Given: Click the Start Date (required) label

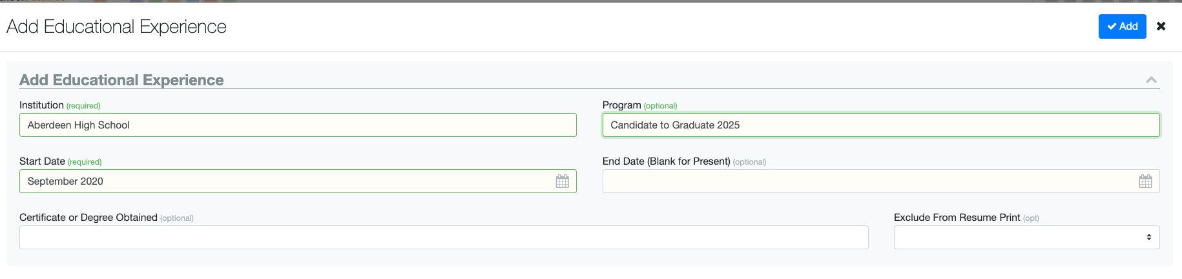Looking at the screenshot, I should point(61,161).
